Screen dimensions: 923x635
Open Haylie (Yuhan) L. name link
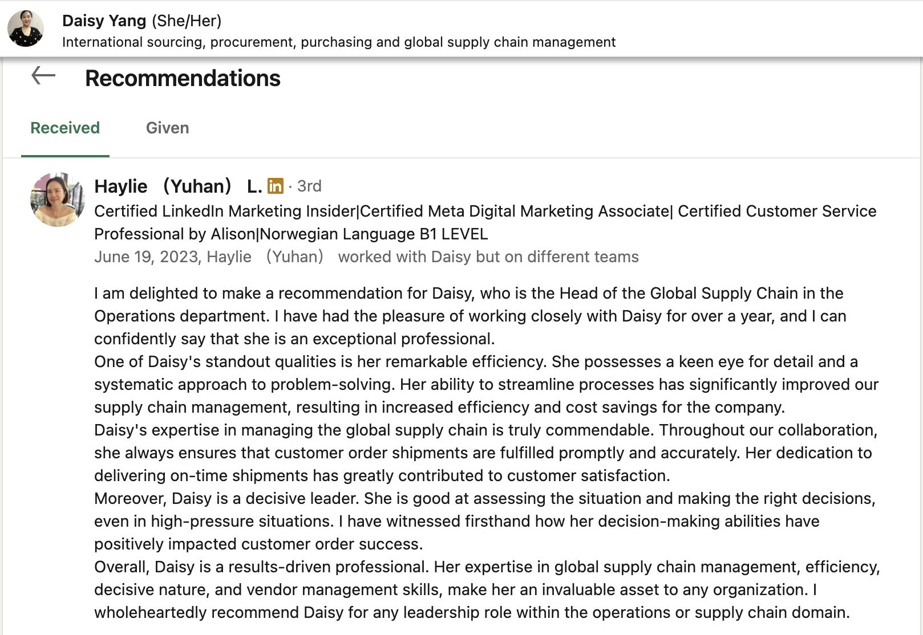(x=178, y=186)
